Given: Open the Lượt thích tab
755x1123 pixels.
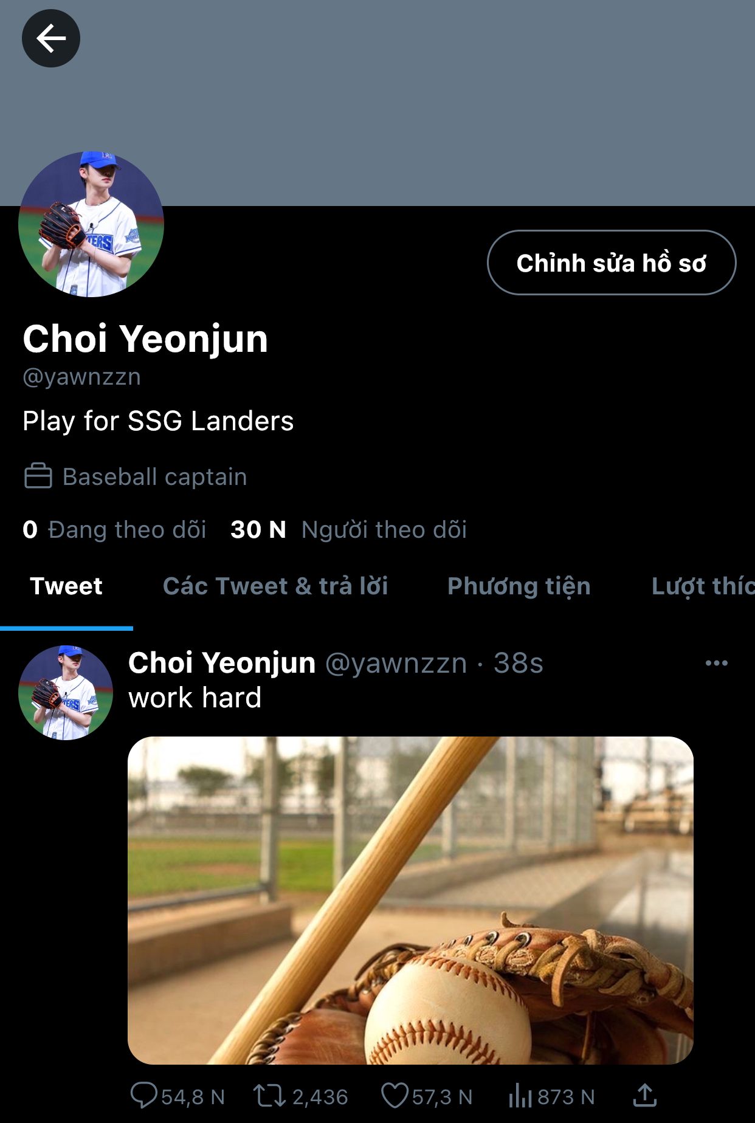Looking at the screenshot, I should pyautogui.click(x=703, y=586).
